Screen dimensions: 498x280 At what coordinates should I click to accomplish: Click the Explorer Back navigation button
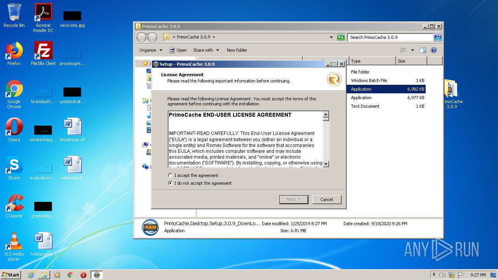(142, 37)
